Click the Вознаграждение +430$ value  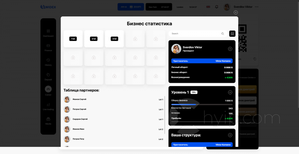228,78
